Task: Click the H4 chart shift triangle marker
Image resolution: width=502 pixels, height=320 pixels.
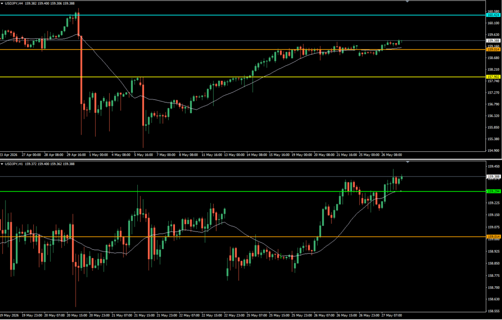Action: point(407,1)
